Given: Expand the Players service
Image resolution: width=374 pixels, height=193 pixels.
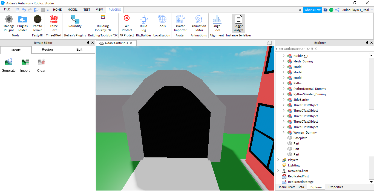Looking at the screenshot, I should (278, 160).
